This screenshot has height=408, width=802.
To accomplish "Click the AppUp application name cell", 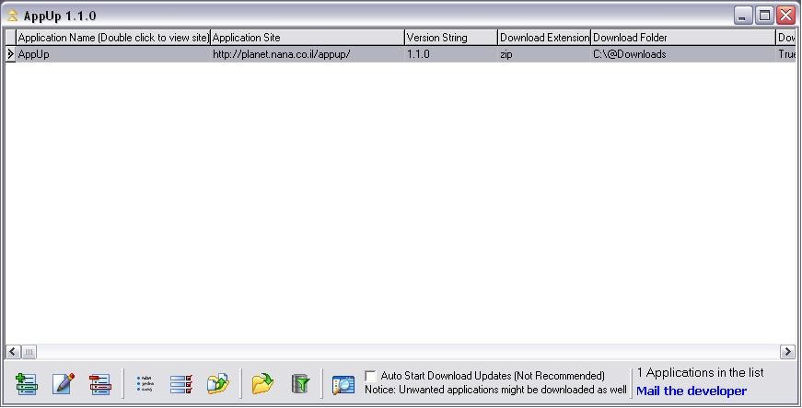I will 113,54.
